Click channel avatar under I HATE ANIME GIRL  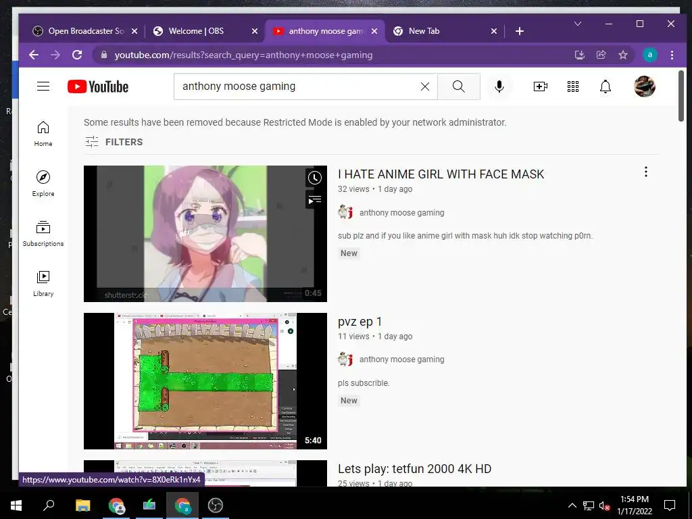345,212
